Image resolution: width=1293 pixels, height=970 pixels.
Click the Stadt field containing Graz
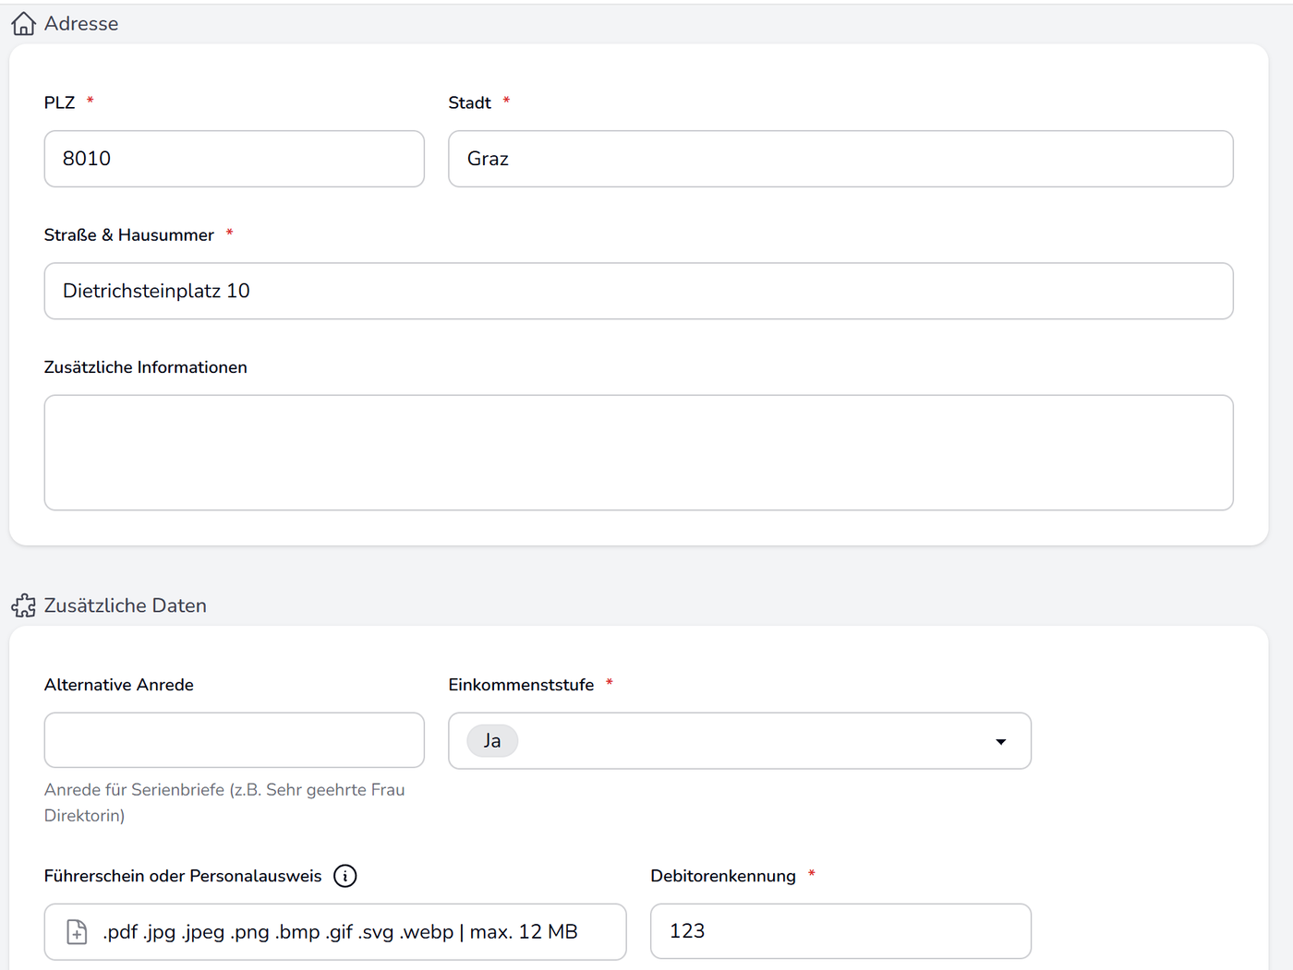[x=840, y=159]
